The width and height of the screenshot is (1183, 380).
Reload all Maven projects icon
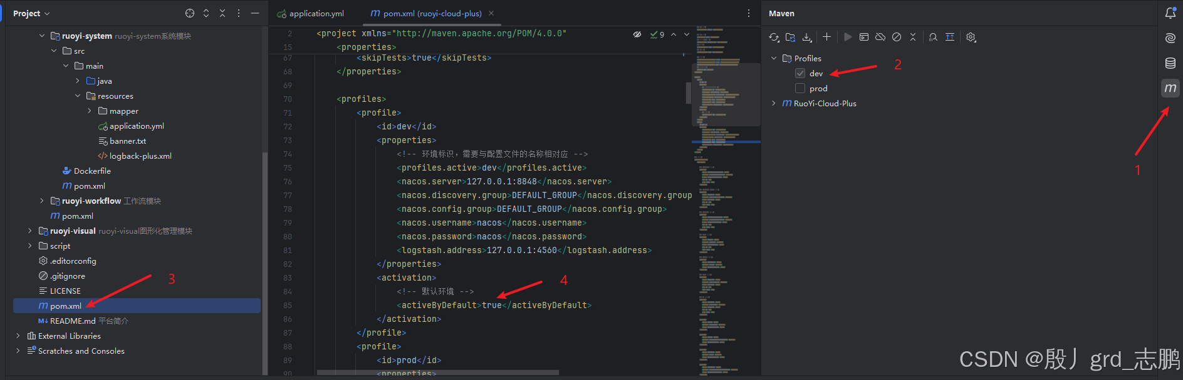(774, 37)
